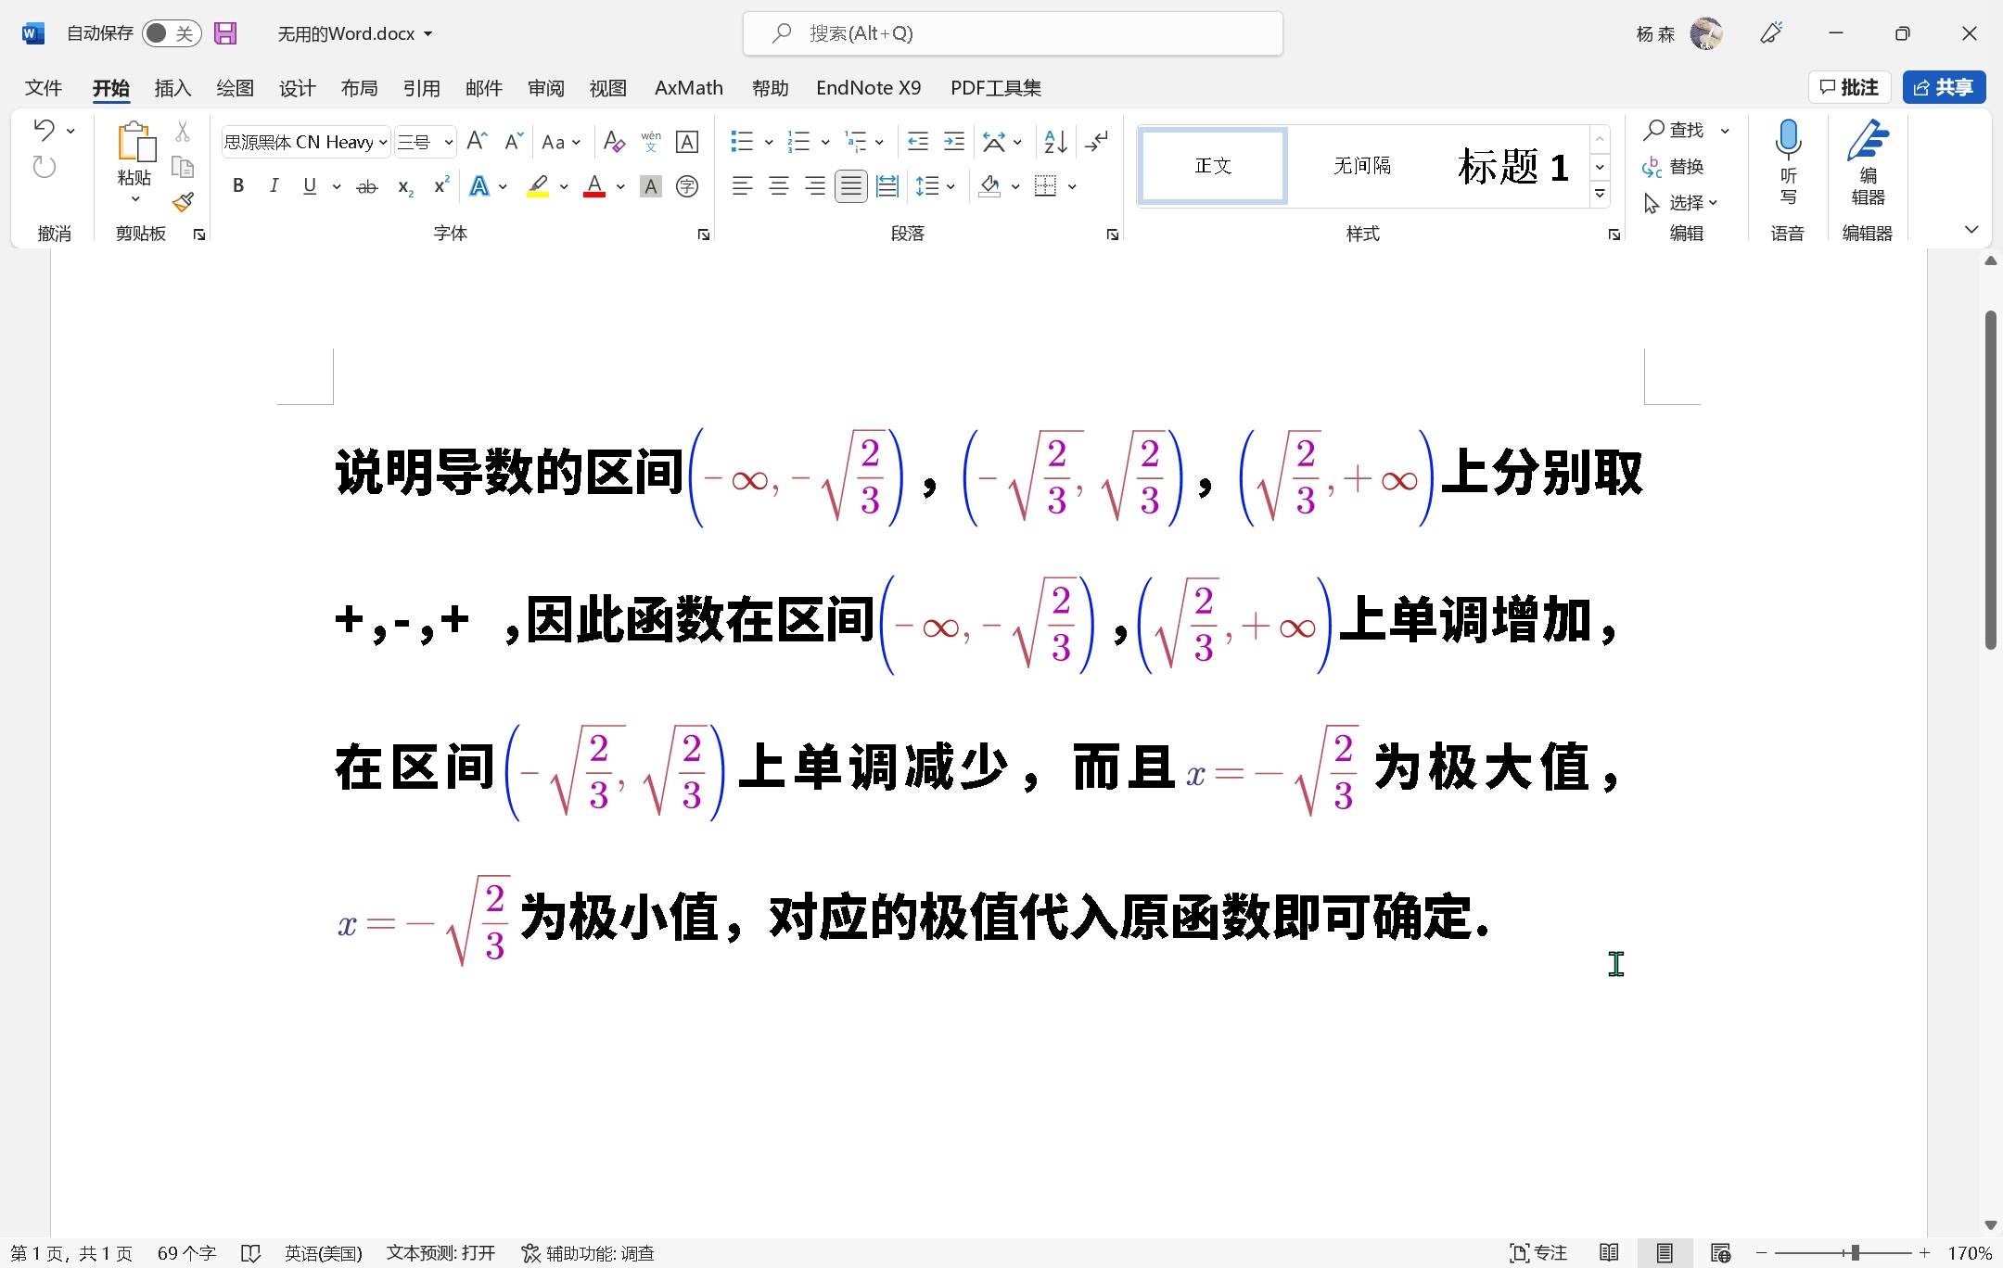Click the format painter icon
2003x1268 pixels.
click(x=184, y=202)
